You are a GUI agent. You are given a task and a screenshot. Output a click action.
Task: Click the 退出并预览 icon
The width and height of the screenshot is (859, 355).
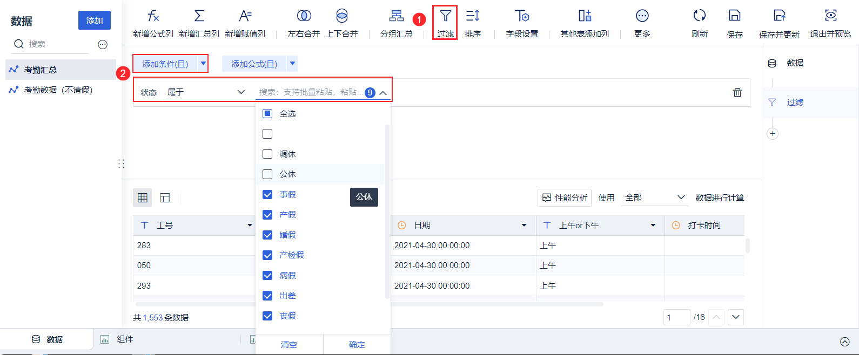tap(830, 16)
